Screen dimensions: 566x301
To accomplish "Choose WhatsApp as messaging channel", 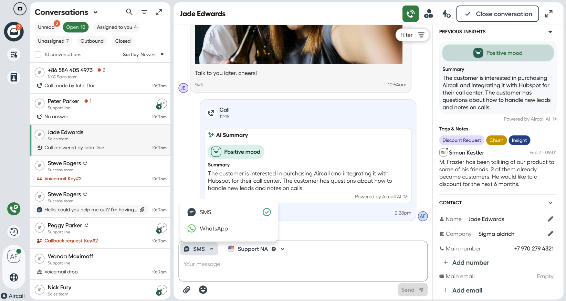I will 229,228.
